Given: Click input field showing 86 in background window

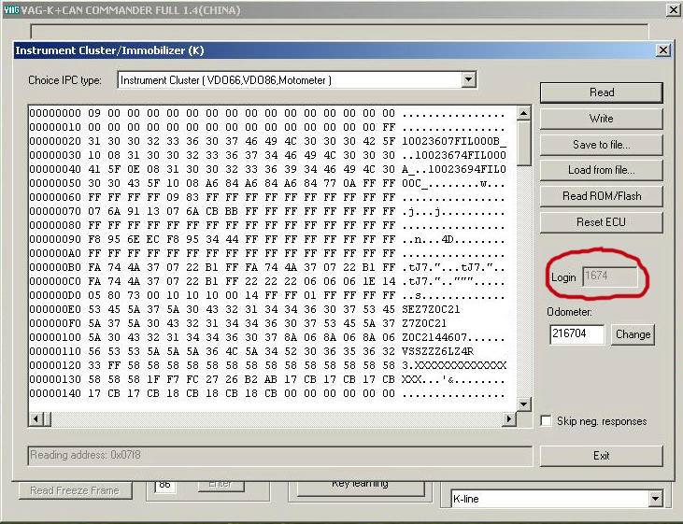Looking at the screenshot, I should [165, 486].
